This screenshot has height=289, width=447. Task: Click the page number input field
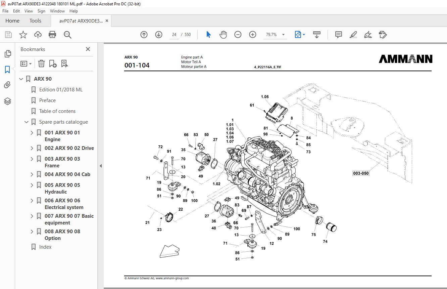174,35
